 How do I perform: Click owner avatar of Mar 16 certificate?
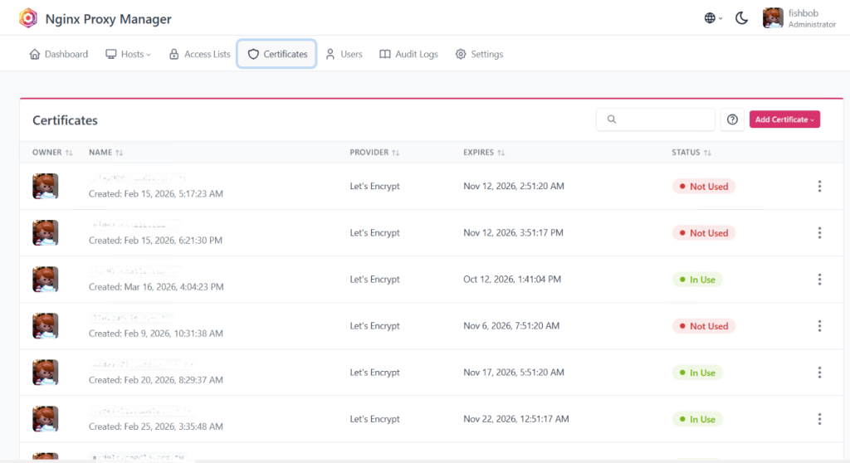(45, 279)
